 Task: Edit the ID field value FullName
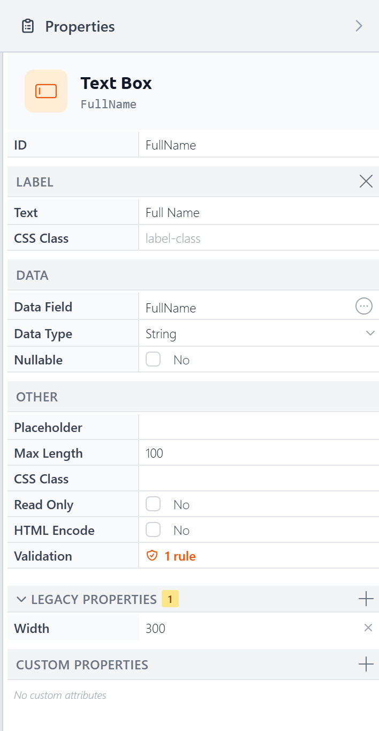259,145
